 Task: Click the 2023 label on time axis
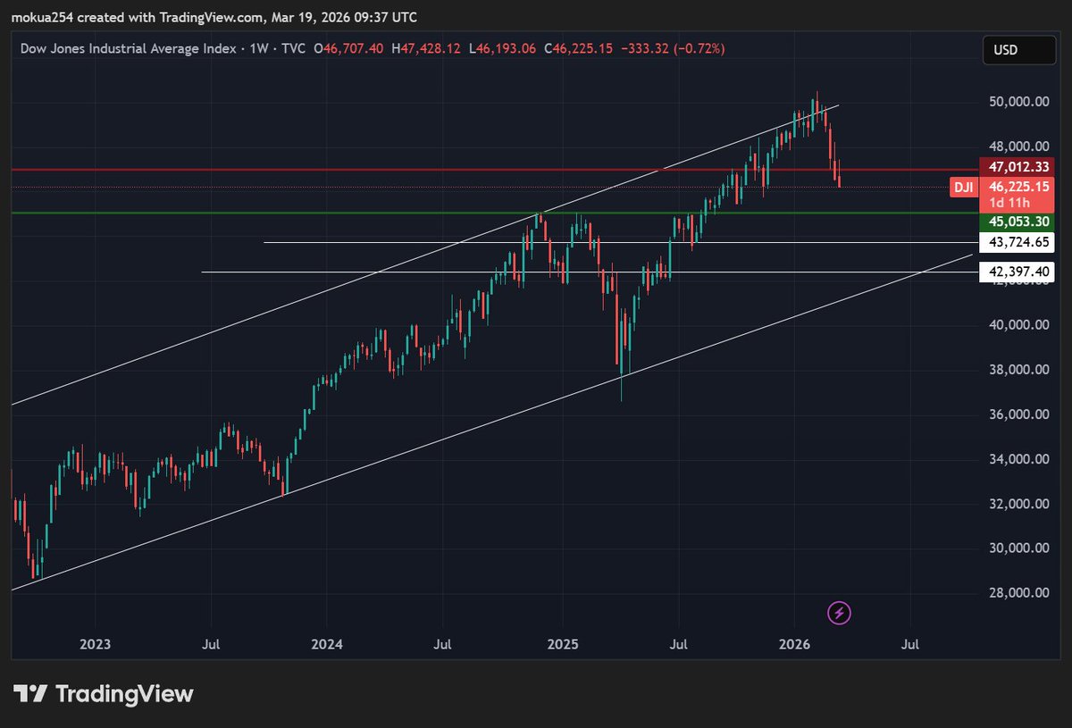[x=95, y=643]
